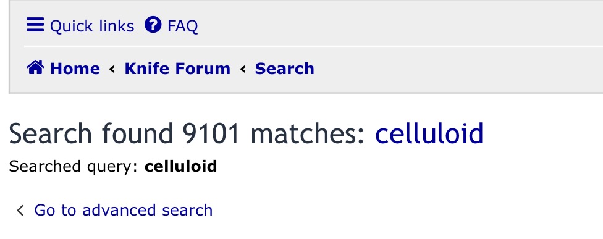This screenshot has height=239, width=603.
Task: Click the blue celluloid link in the heading
Action: pos(429,134)
